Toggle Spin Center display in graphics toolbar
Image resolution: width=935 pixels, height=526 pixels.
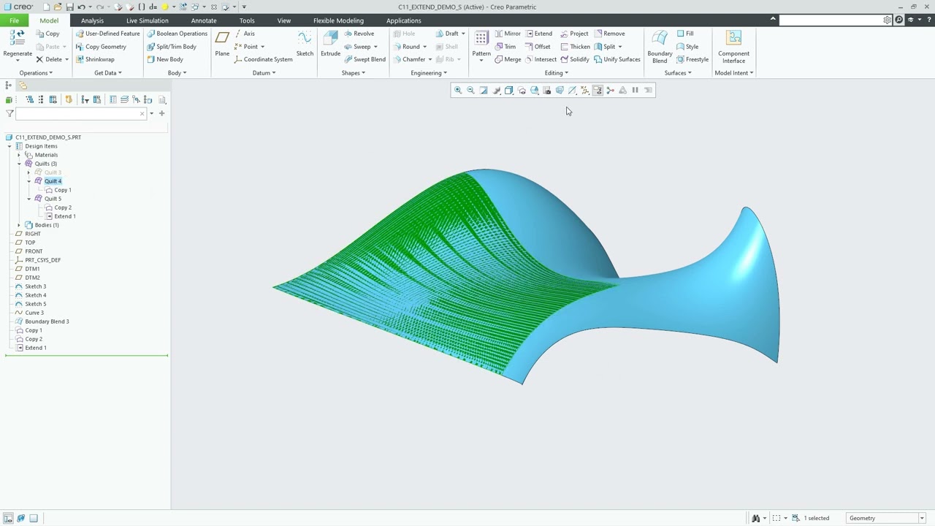(610, 91)
